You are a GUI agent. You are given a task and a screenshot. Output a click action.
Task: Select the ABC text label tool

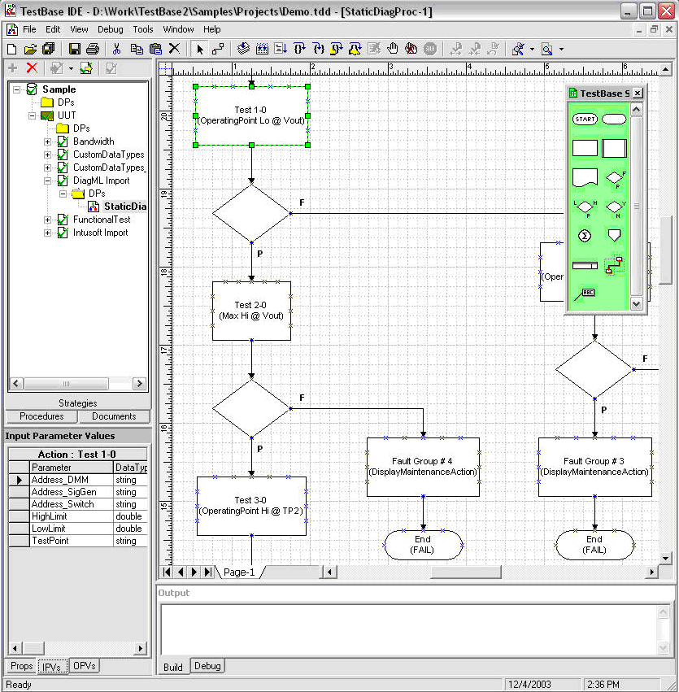pos(585,294)
